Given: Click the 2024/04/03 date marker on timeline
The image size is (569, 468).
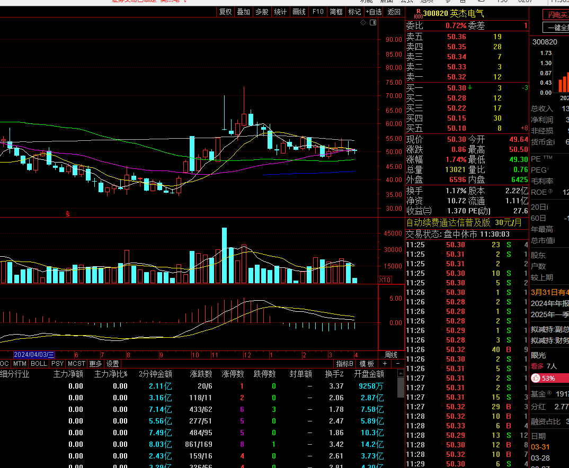Looking at the screenshot, I should pos(34,355).
